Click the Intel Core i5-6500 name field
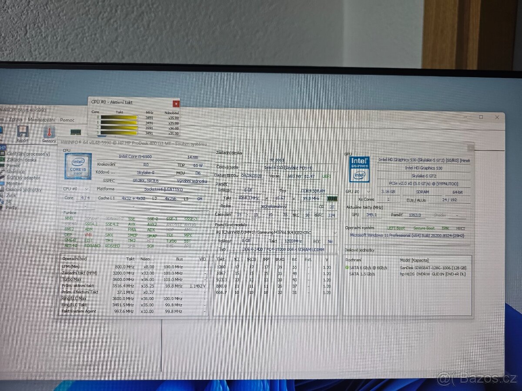 tap(136, 156)
